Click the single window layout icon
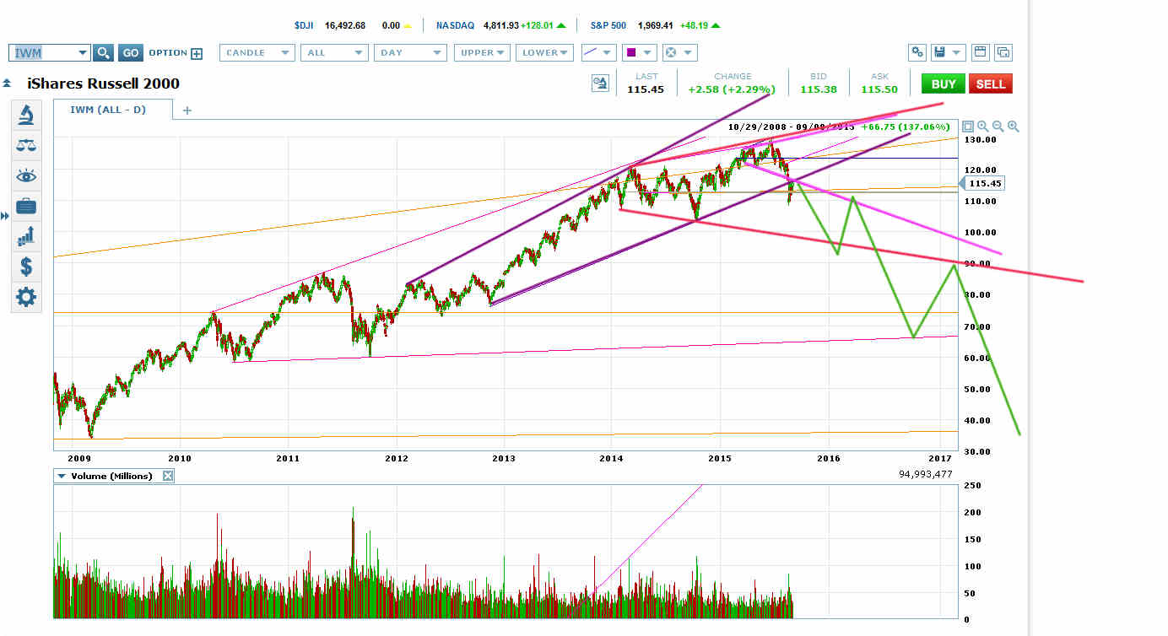The width and height of the screenshot is (1168, 636). pos(980,52)
